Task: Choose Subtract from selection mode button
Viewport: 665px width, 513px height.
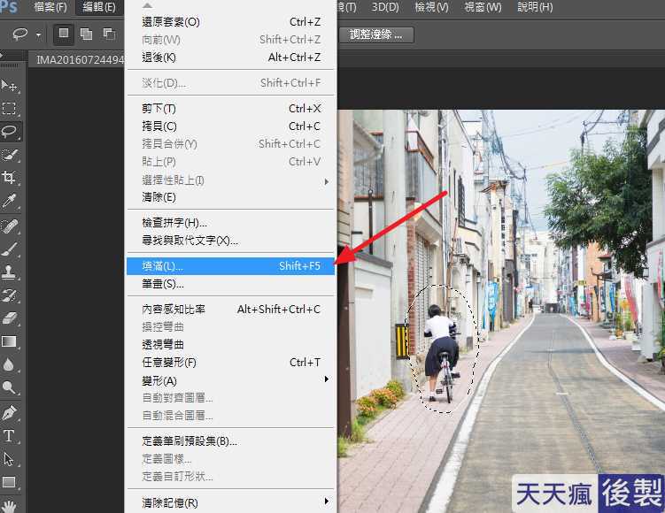Action: pyautogui.click(x=109, y=34)
